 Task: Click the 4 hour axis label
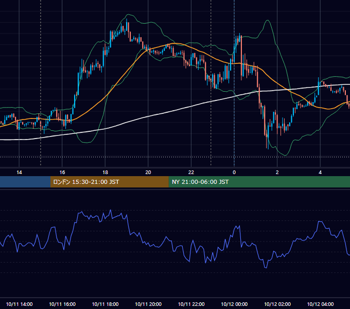(x=320, y=173)
